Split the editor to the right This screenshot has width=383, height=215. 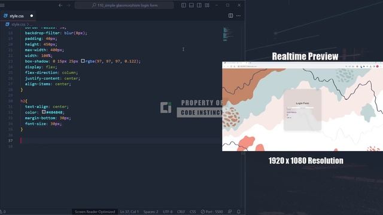click(x=230, y=16)
